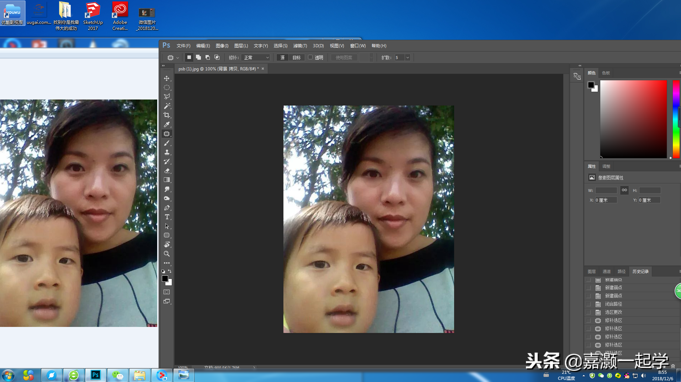
Task: Select the Eyedropper tool
Action: (166, 124)
